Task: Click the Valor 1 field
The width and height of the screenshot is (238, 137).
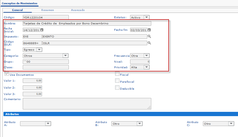Action: 32,81
